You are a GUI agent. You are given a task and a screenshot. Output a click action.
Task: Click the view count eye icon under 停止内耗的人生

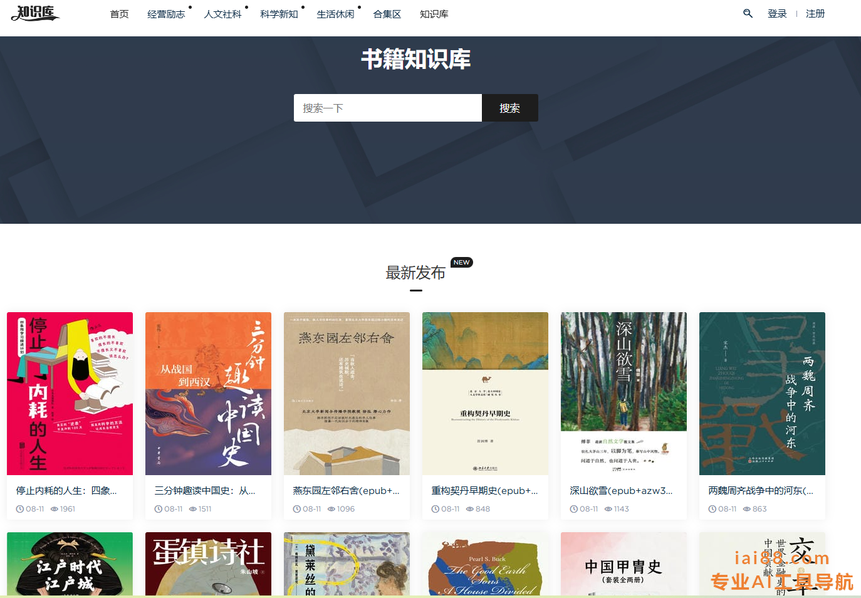55,509
